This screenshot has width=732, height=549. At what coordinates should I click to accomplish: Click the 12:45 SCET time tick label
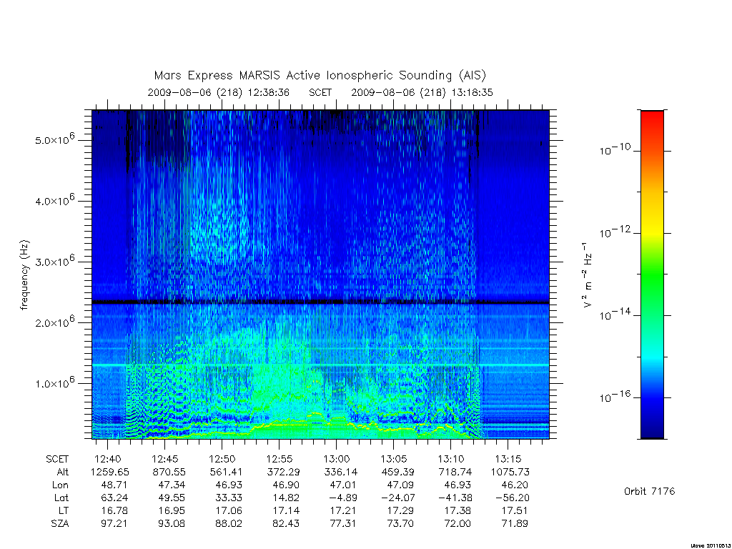pos(165,459)
